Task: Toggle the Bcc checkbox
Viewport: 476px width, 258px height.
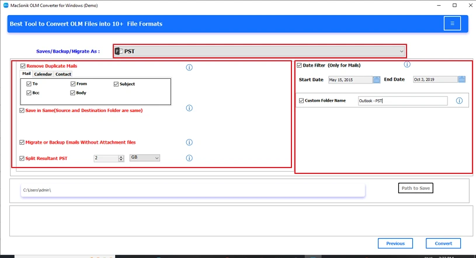Action: tap(29, 93)
